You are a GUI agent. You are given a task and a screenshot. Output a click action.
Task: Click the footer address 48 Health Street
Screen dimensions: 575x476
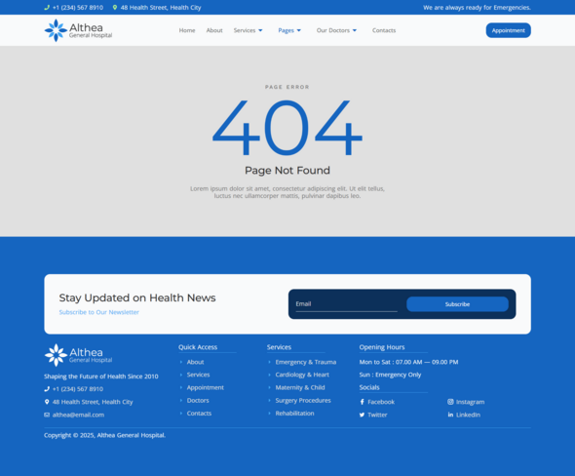(93, 402)
